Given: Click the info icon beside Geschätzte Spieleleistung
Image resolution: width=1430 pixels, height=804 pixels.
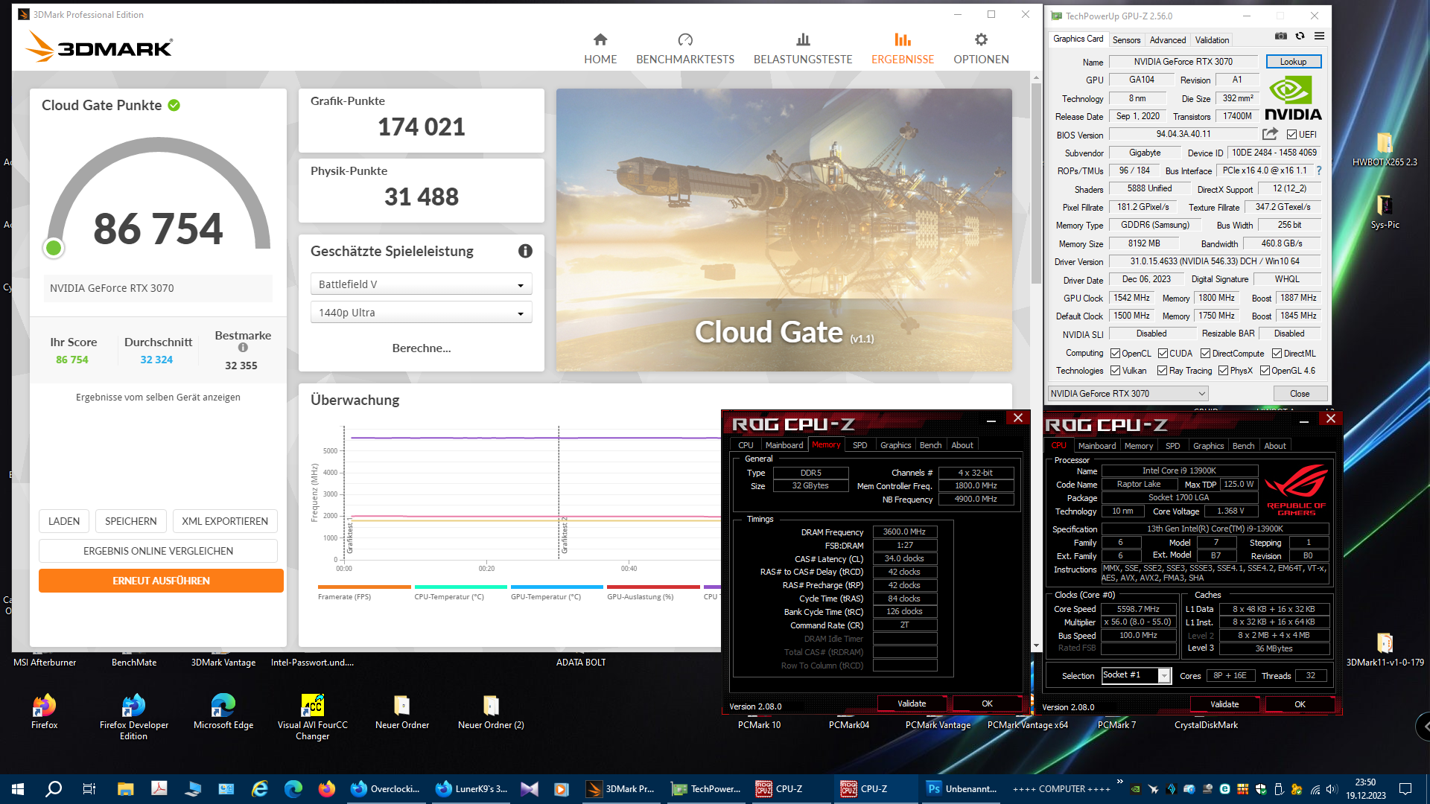Looking at the screenshot, I should click(x=525, y=251).
